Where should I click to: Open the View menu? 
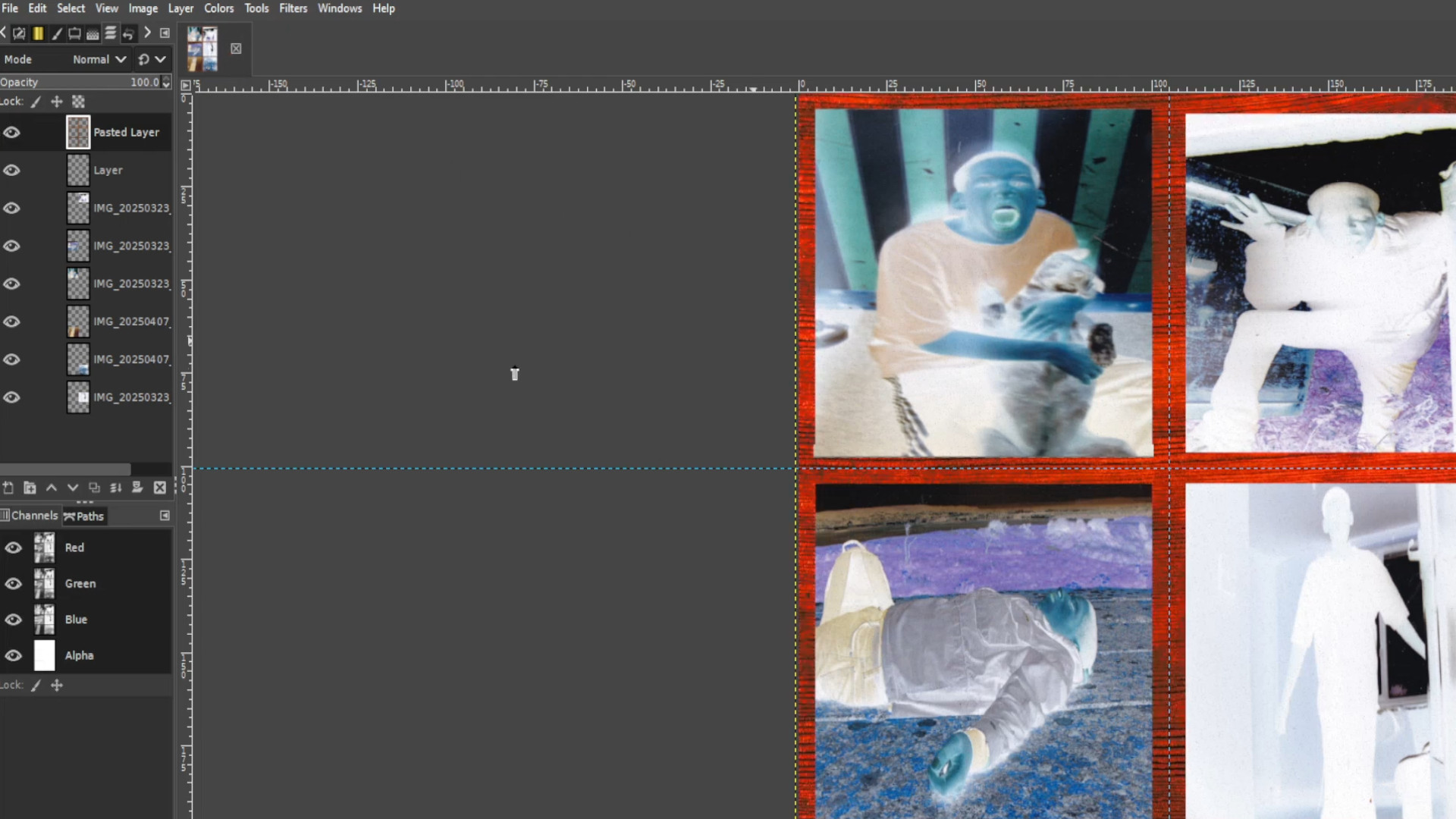[x=107, y=8]
